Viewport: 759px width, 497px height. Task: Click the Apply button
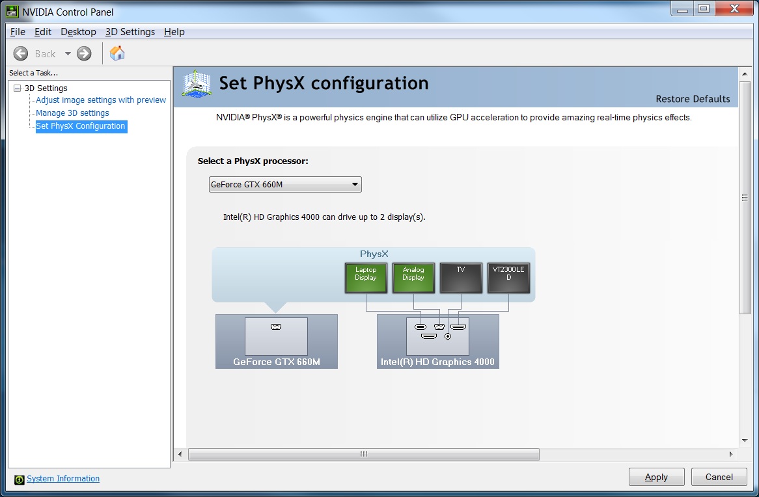(656, 477)
